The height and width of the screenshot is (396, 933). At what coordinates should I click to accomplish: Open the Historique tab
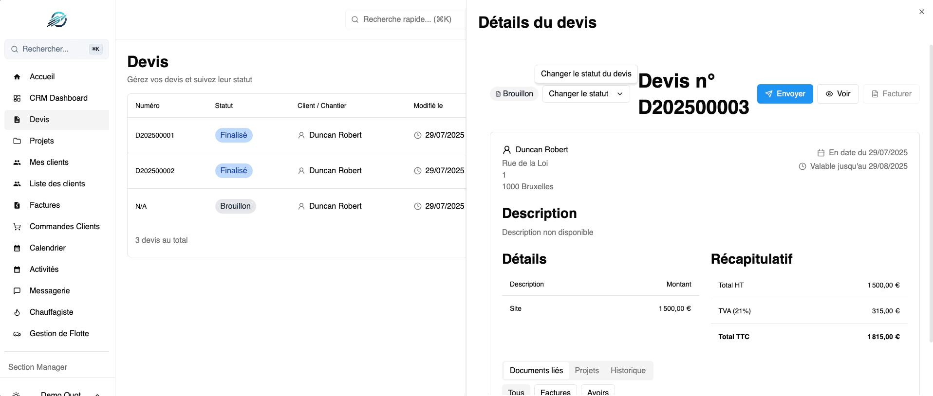pos(628,371)
